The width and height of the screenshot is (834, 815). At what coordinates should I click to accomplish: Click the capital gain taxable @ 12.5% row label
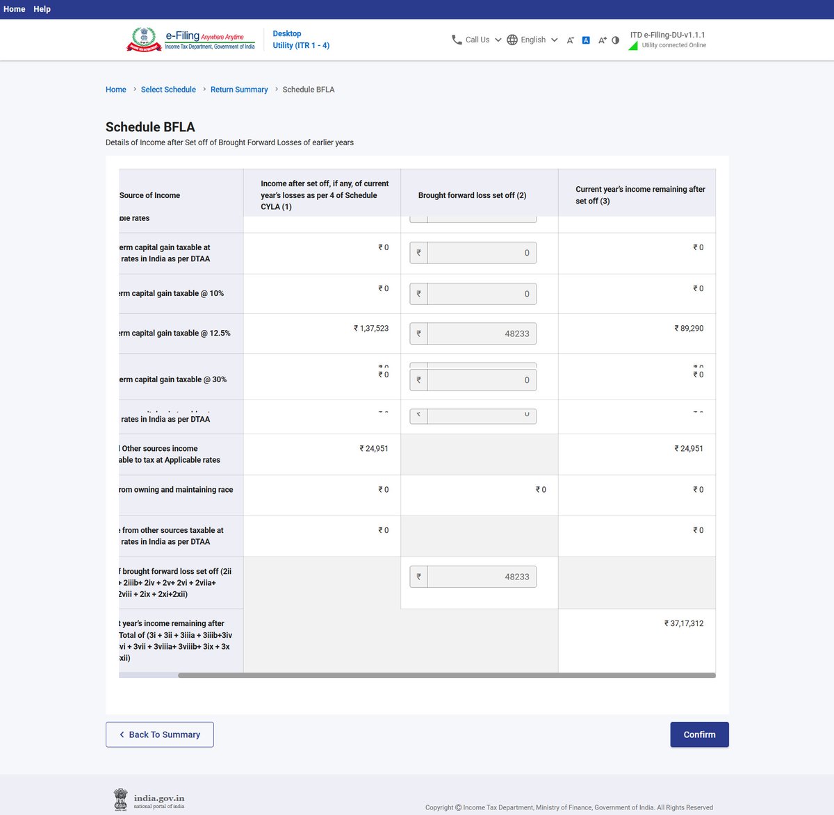(174, 334)
